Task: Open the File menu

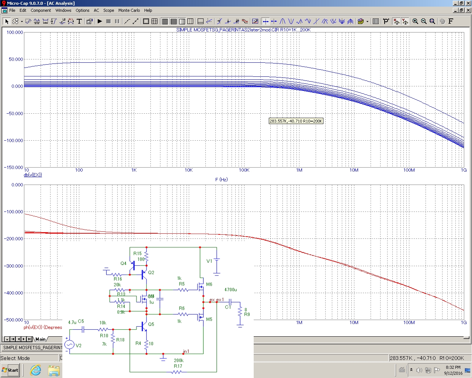Action: pos(12,10)
